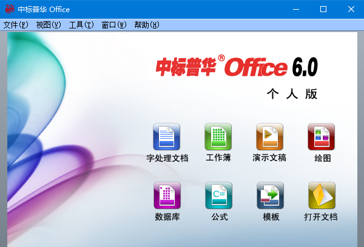Open the 工具(T) menu
364x247 pixels.
(81, 25)
